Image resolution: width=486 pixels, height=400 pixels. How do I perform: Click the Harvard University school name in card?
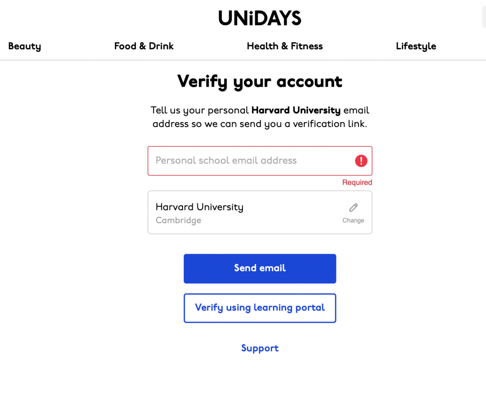199,207
